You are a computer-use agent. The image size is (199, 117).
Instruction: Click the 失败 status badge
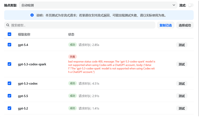pos(72,56)
